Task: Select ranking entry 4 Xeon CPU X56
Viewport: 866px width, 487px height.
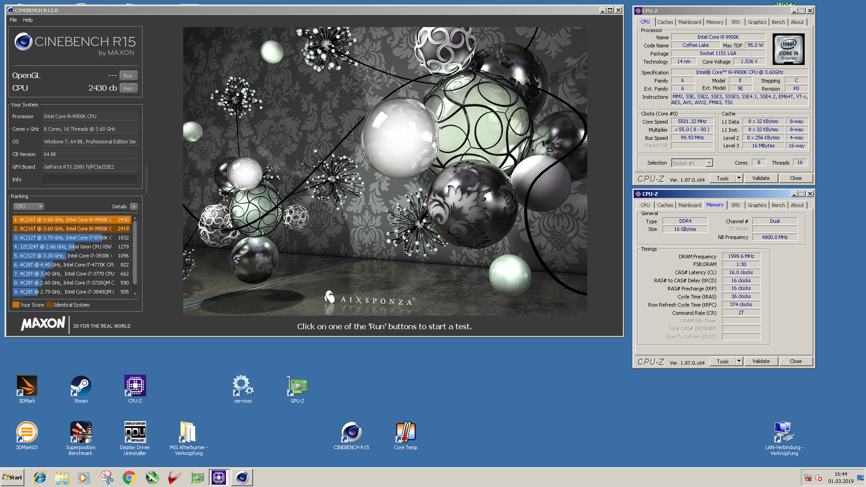Action: [72, 247]
